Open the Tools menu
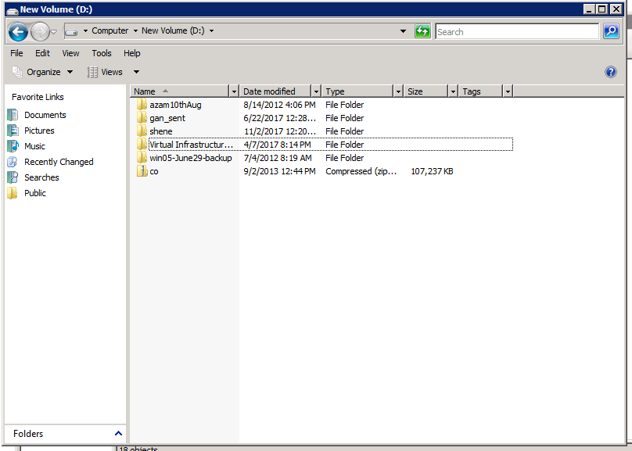The image size is (632, 451). (102, 53)
